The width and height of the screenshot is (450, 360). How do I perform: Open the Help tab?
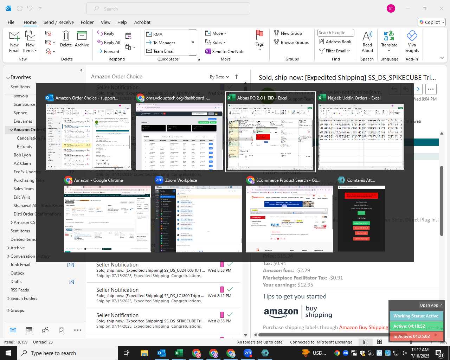point(122,22)
